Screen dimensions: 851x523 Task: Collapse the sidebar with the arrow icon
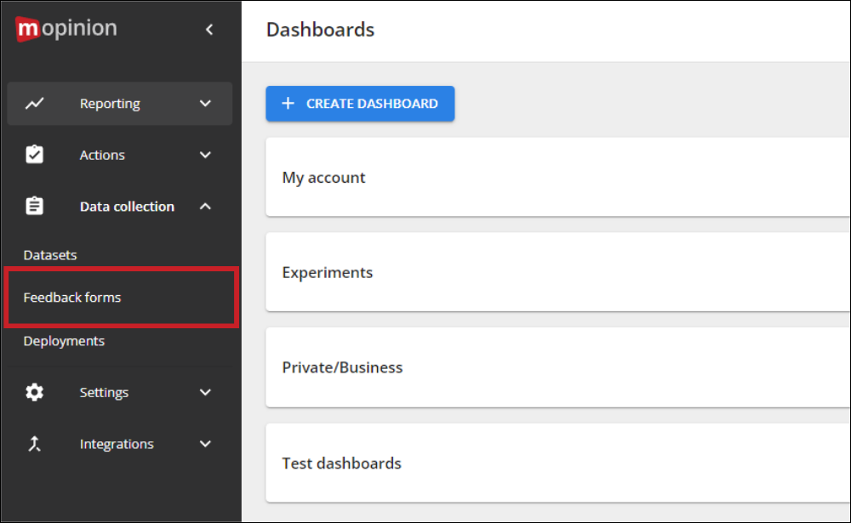209,28
